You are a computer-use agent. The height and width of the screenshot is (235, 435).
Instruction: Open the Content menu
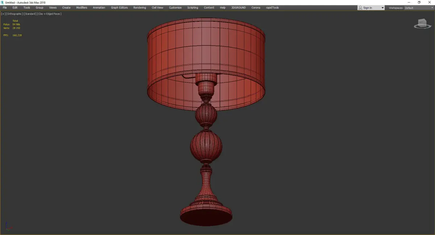pos(209,8)
